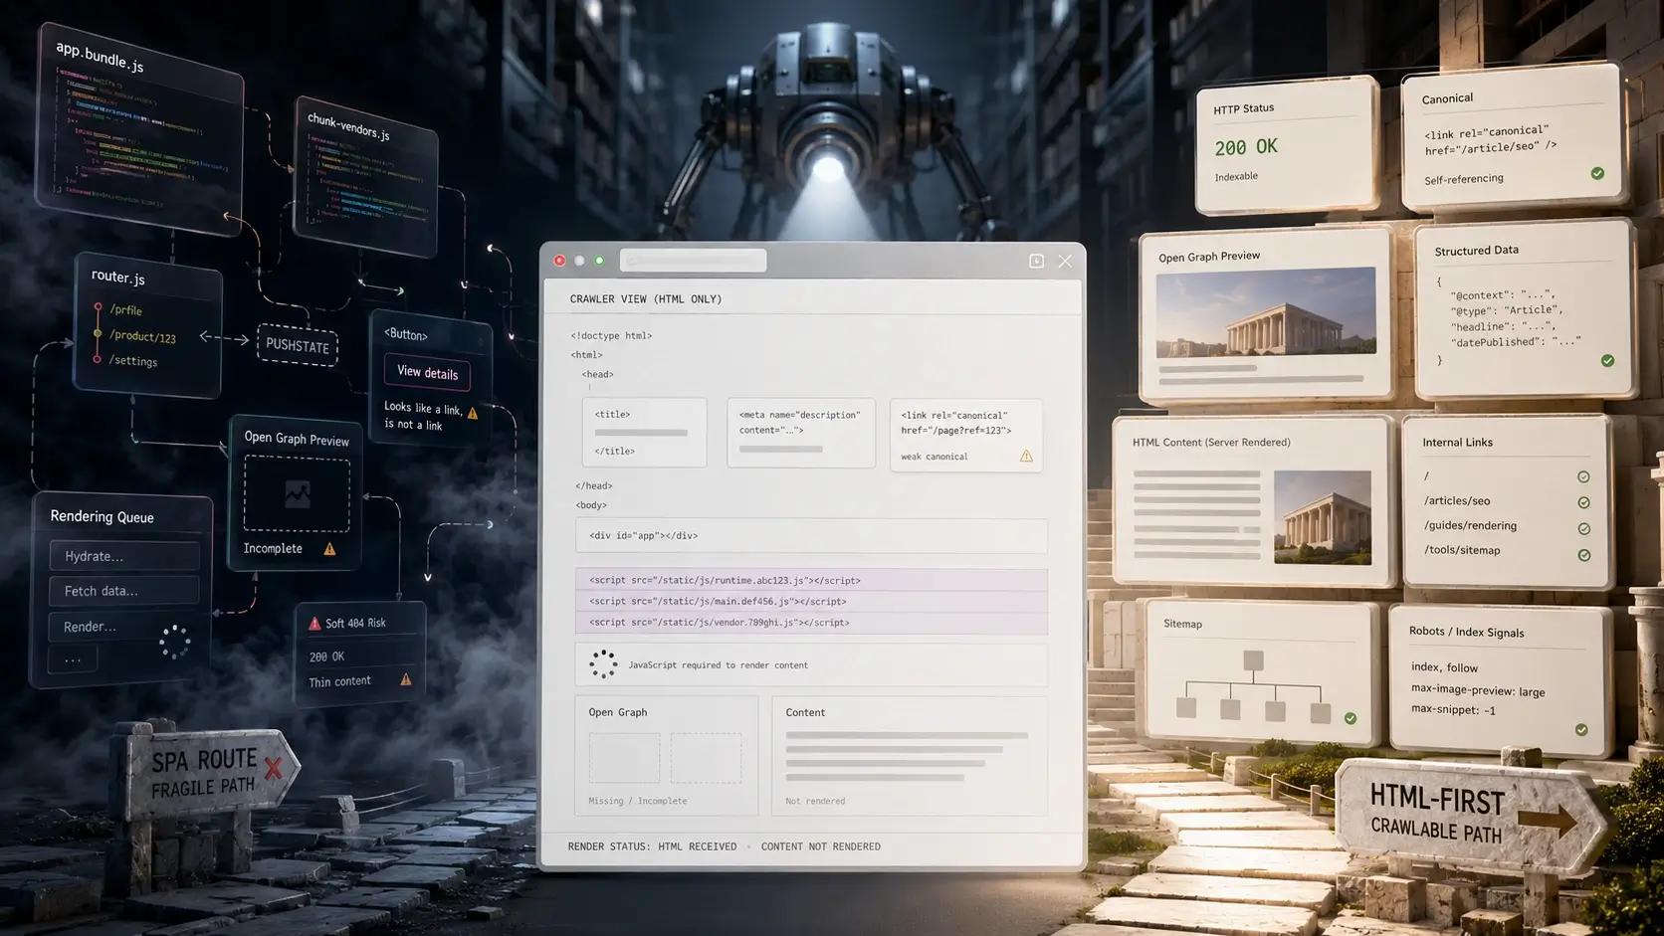The height and width of the screenshot is (936, 1664).
Task: Click the "Self-referencing" label on the Canonical card
Action: click(1464, 179)
